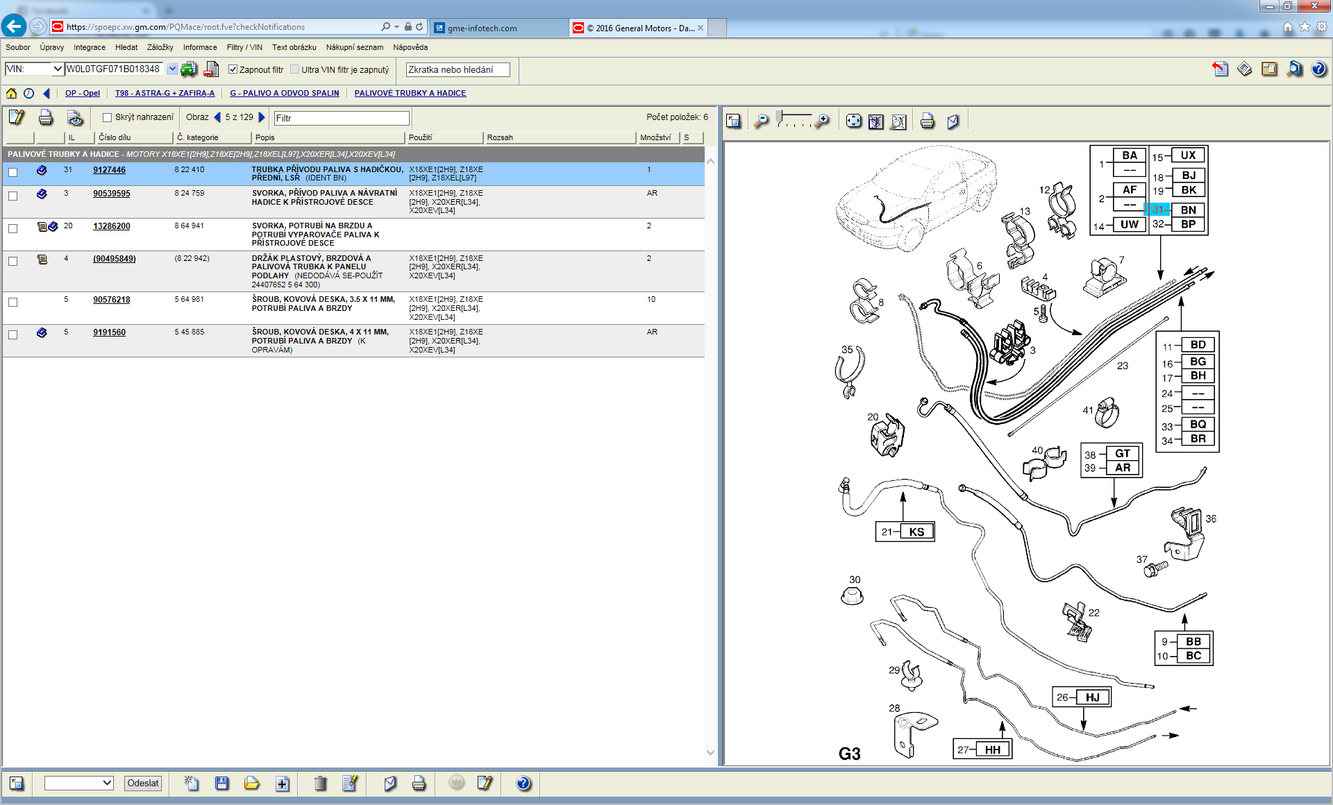Click the trash can icon in bottom toolbar
Image resolution: width=1333 pixels, height=805 pixels.
320,783
